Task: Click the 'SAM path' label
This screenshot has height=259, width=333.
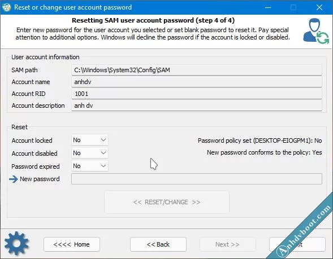Action: tap(24, 70)
